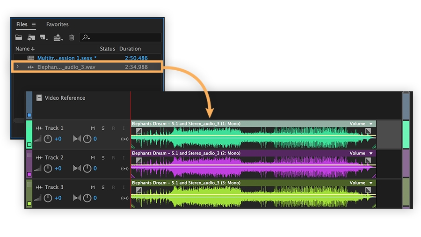Click the Files search field
The image size is (421, 237).
click(121, 37)
